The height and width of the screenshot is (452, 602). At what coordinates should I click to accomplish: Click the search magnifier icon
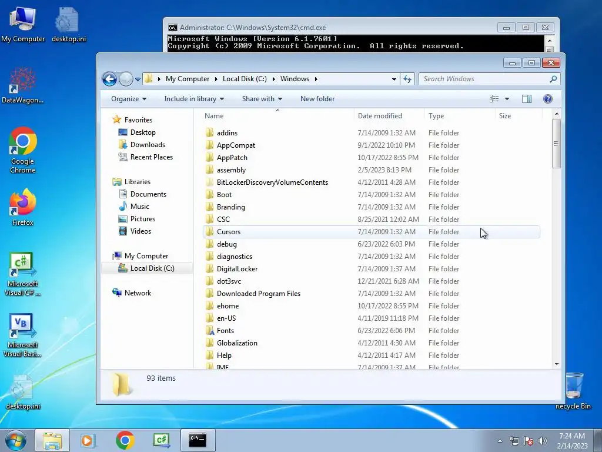point(553,79)
